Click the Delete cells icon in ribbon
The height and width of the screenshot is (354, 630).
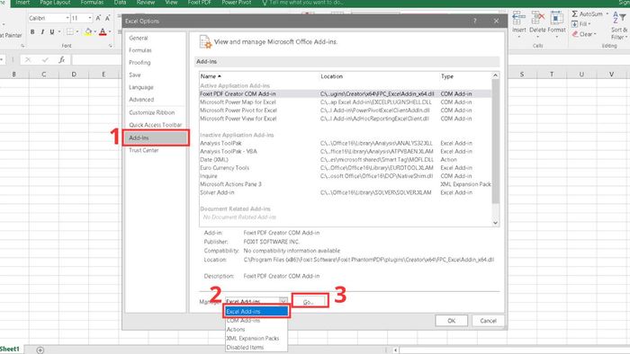pyautogui.click(x=537, y=18)
